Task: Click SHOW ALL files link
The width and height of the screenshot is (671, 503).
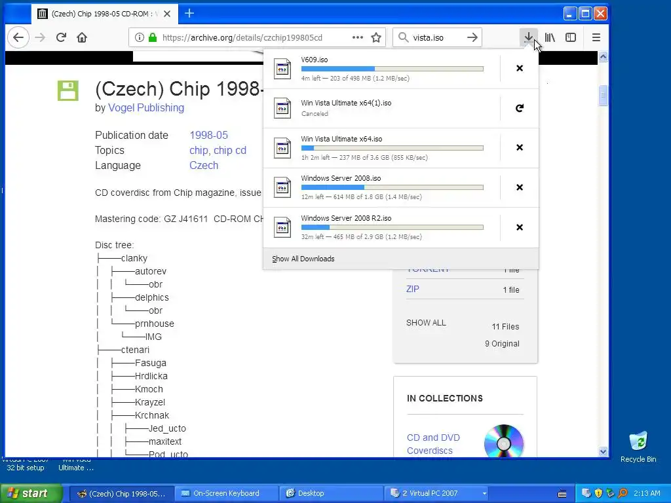Action: click(426, 323)
